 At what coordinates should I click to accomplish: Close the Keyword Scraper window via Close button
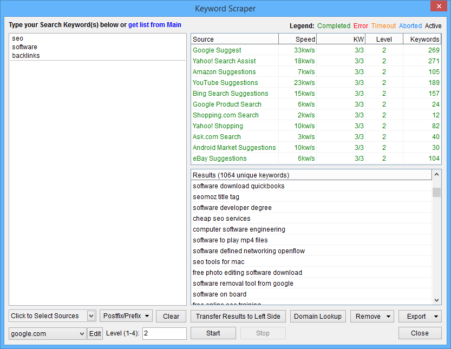coord(420,333)
